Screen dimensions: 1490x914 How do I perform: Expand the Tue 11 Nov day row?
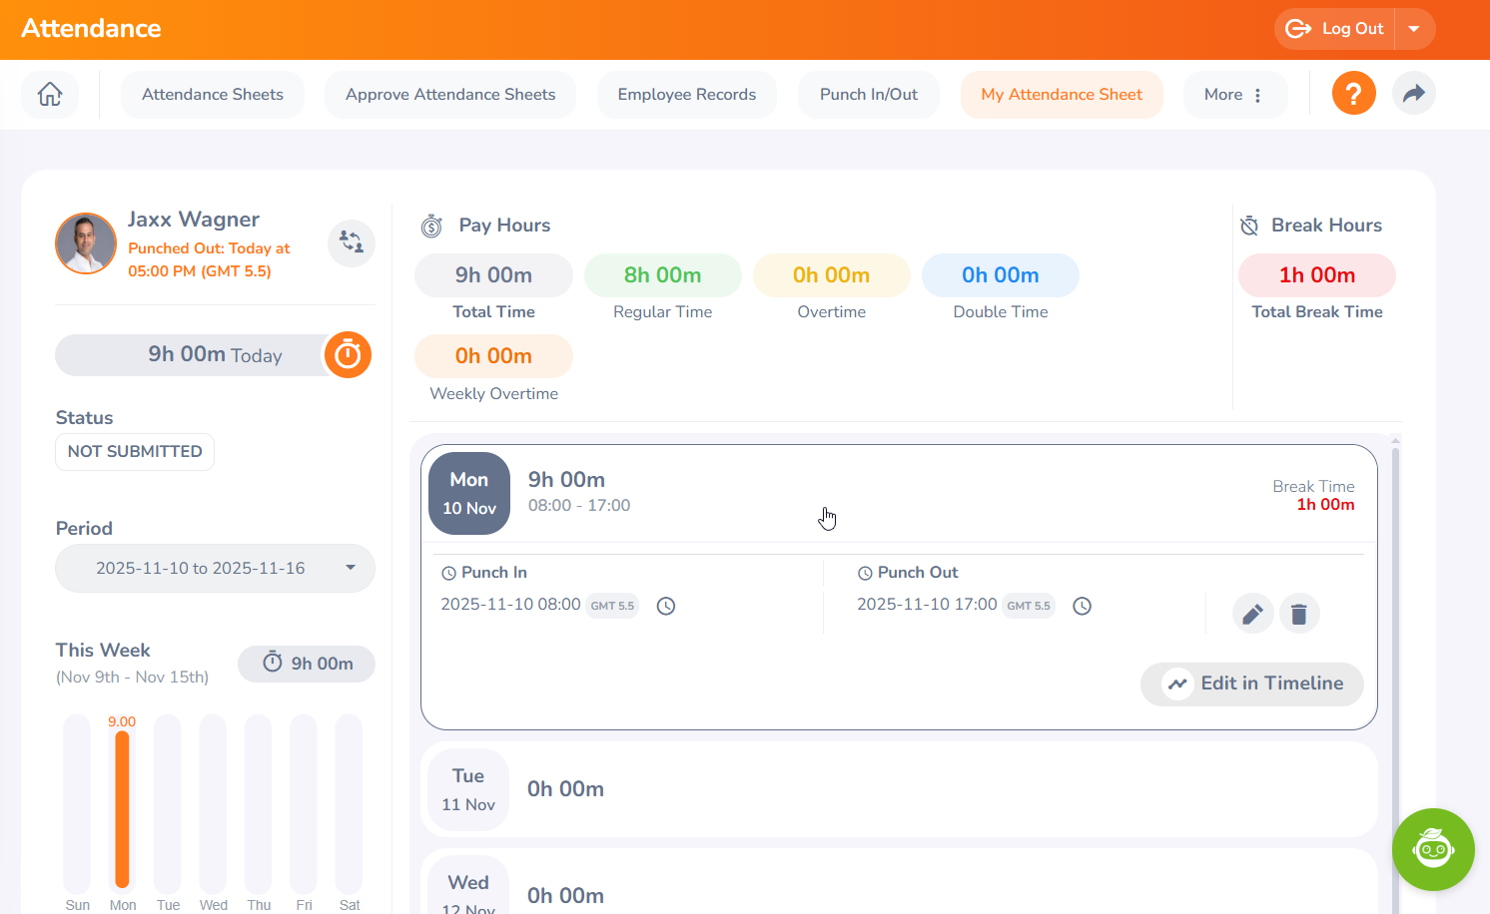click(x=899, y=789)
